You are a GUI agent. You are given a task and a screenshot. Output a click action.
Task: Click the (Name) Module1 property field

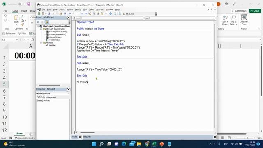(x=53, y=100)
